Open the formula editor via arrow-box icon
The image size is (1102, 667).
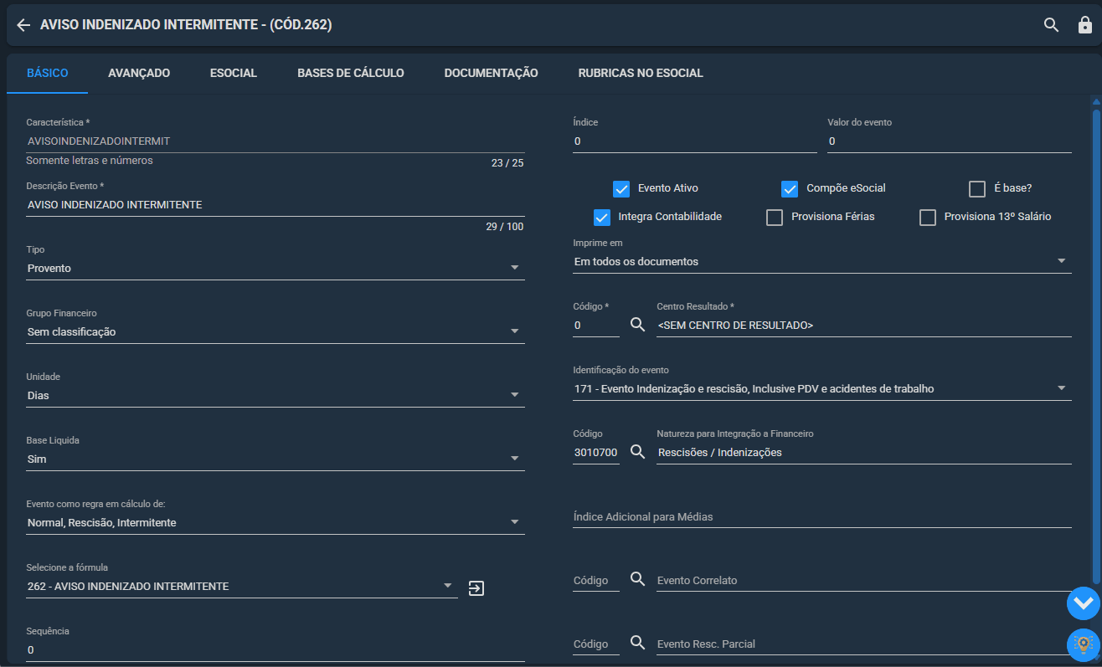476,588
